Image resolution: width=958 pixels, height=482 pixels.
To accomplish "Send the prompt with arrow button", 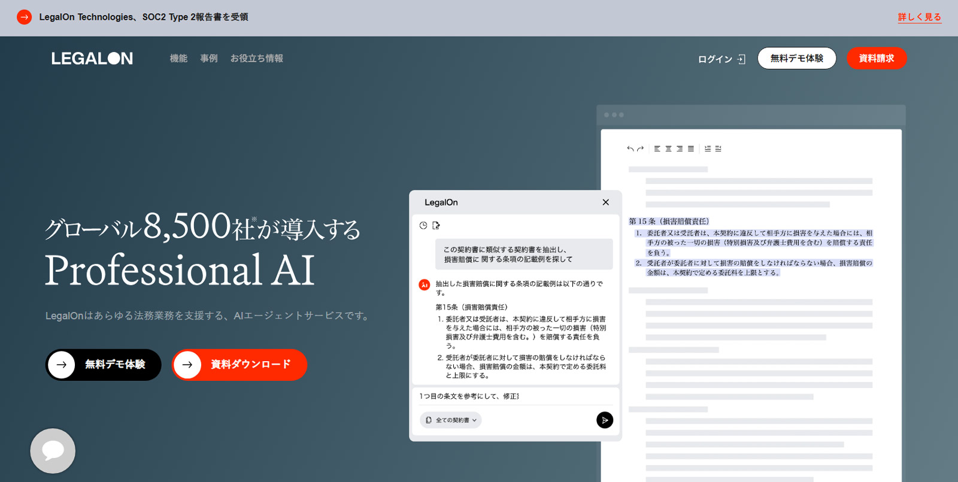I will pyautogui.click(x=605, y=420).
